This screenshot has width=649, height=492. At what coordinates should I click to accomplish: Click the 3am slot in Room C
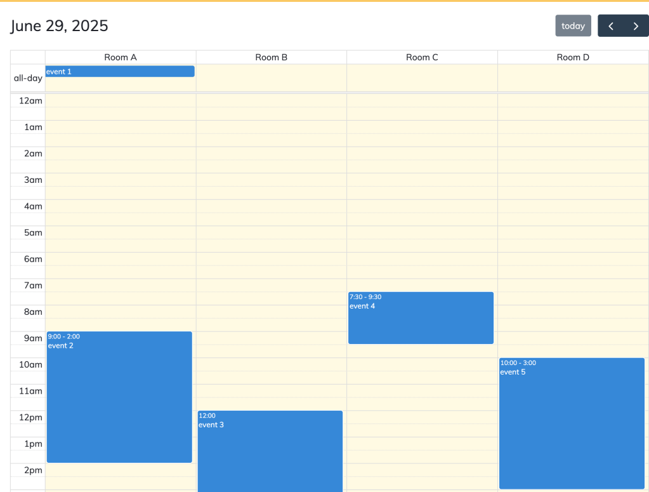(x=422, y=186)
